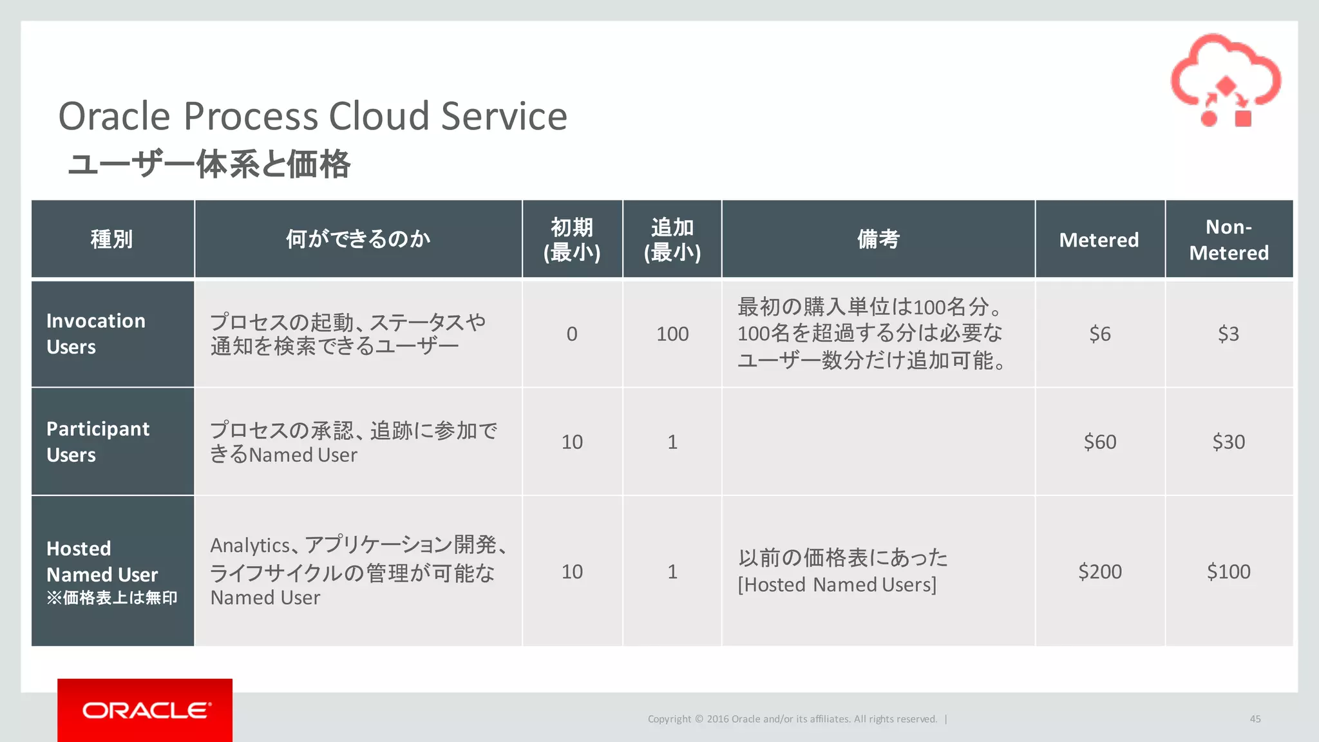The width and height of the screenshot is (1319, 742).
Task: Click the 'Metered' column header
Action: 1099,240
